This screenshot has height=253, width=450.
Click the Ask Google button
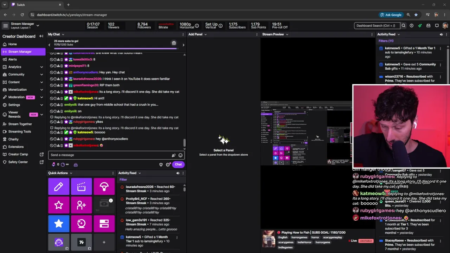[x=391, y=15]
